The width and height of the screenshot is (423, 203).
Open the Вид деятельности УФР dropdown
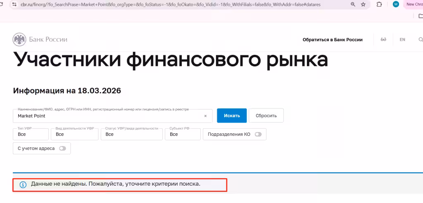point(75,134)
